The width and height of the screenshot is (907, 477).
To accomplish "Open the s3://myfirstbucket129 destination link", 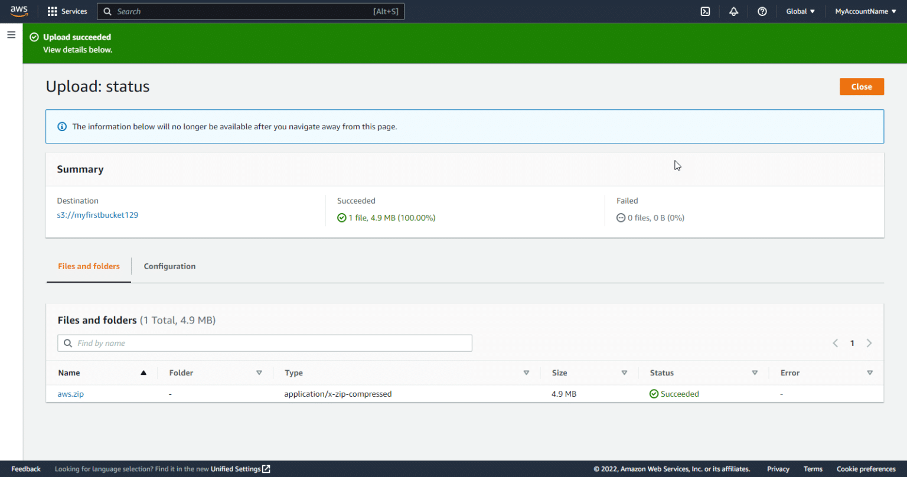I will coord(97,215).
